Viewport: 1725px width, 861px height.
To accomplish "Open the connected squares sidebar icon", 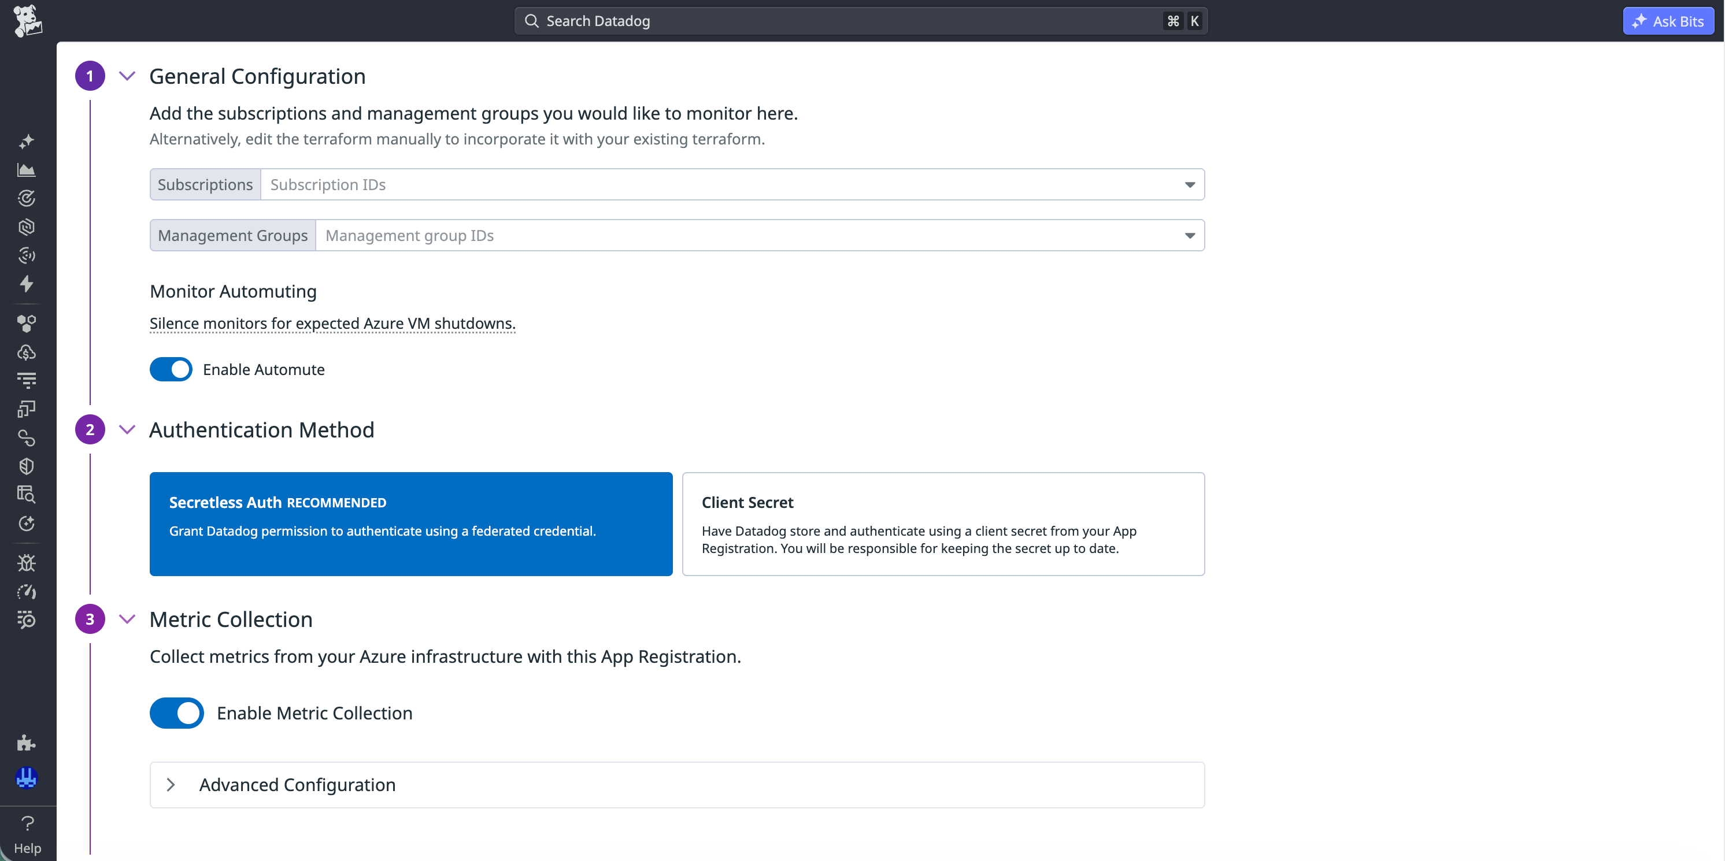I will [x=27, y=409].
